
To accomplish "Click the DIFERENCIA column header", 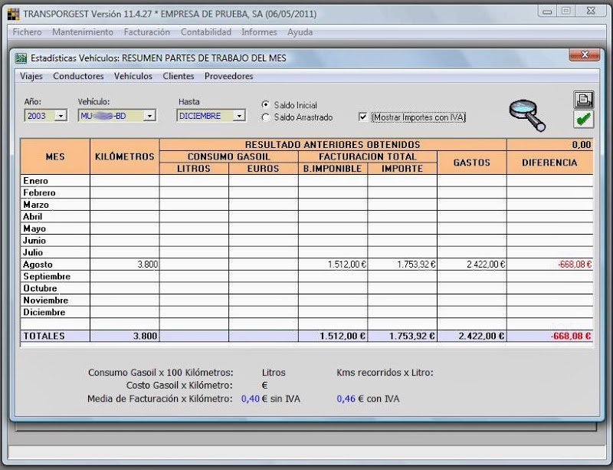I will pyautogui.click(x=549, y=163).
